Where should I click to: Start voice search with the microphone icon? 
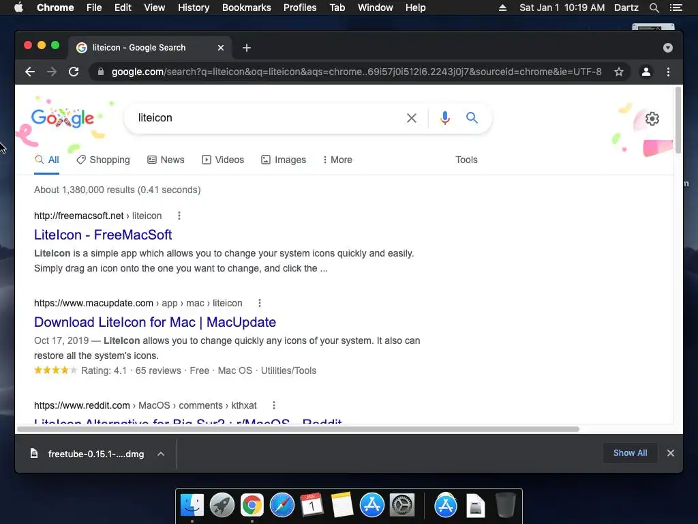(444, 118)
